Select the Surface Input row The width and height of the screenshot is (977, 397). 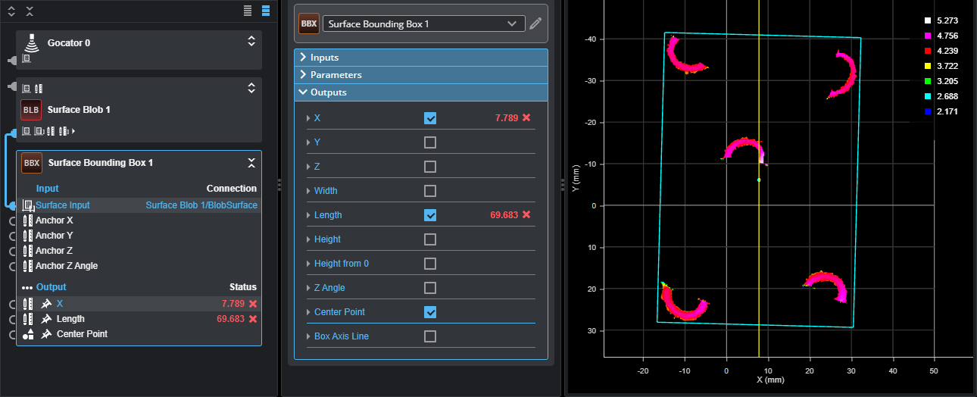point(139,205)
